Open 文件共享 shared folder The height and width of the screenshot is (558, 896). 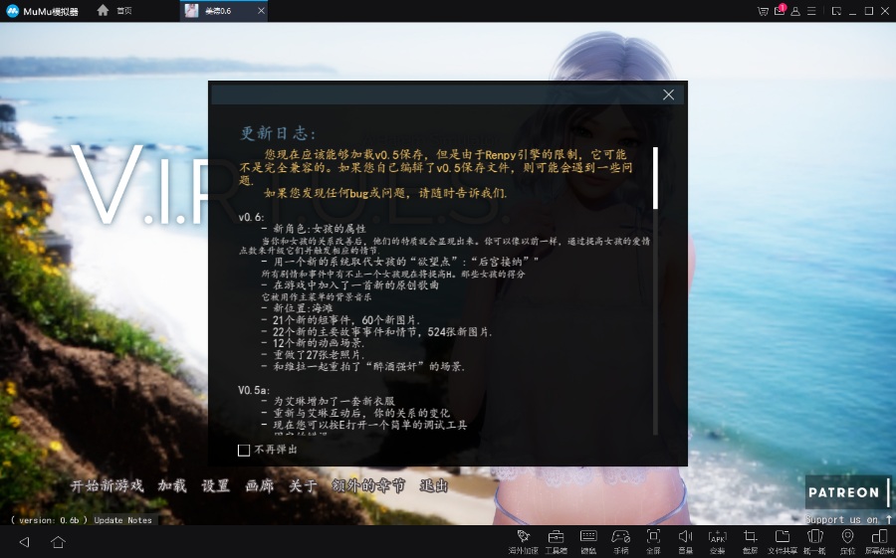(783, 541)
